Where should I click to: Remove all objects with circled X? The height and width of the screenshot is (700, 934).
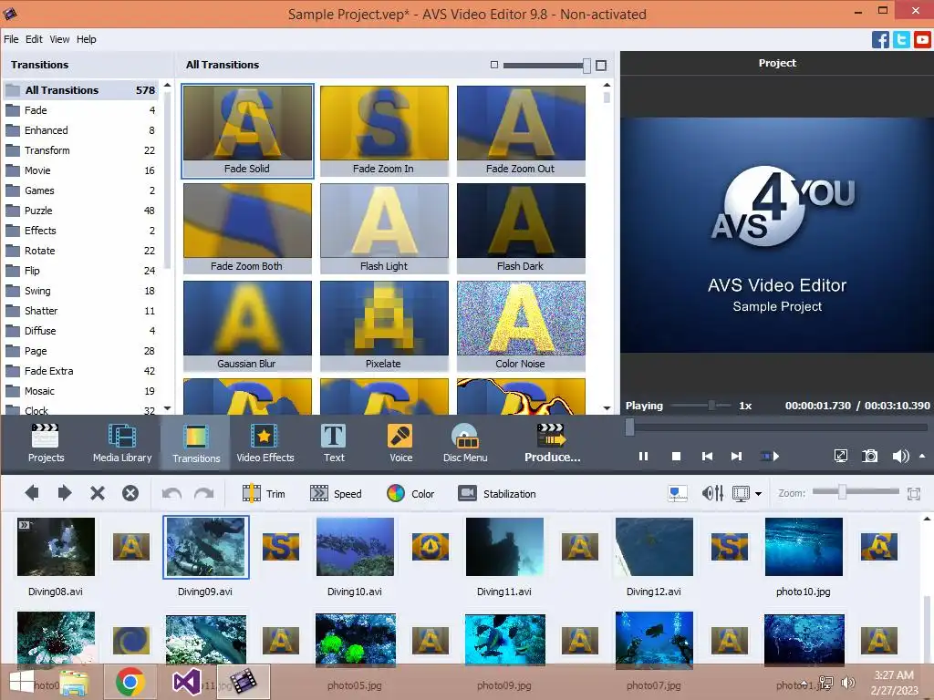tap(130, 493)
